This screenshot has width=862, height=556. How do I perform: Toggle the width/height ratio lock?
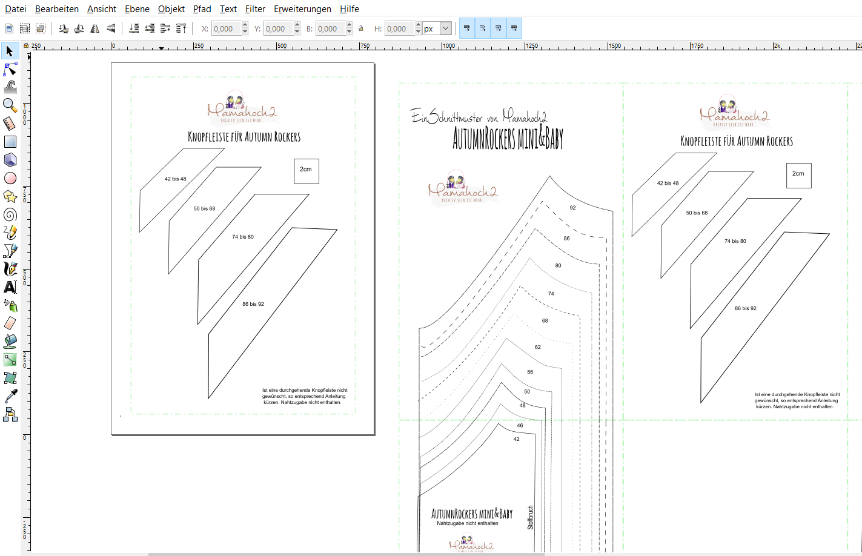tap(361, 28)
